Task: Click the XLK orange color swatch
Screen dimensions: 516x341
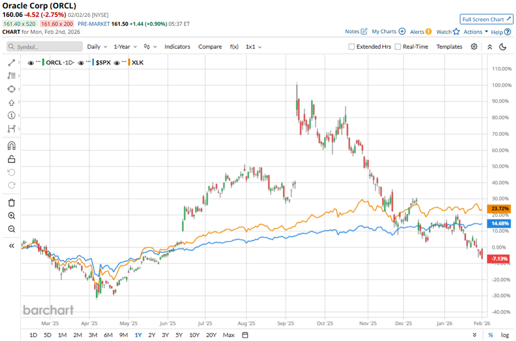Action: (129, 62)
